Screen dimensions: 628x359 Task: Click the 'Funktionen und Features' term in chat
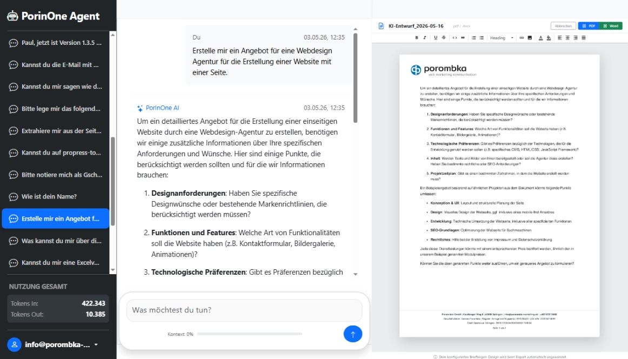193,233
